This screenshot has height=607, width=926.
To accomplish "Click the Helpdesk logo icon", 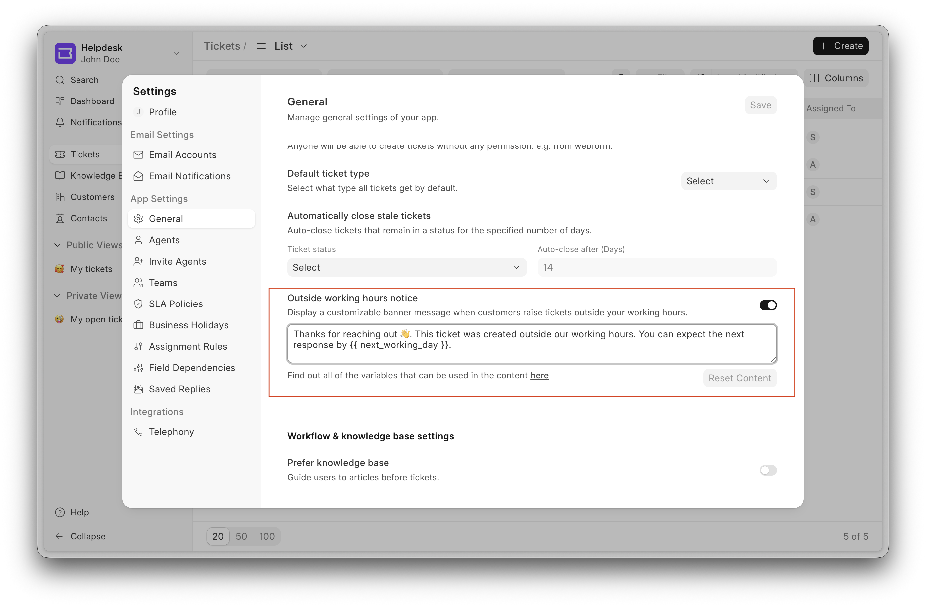I will [65, 53].
